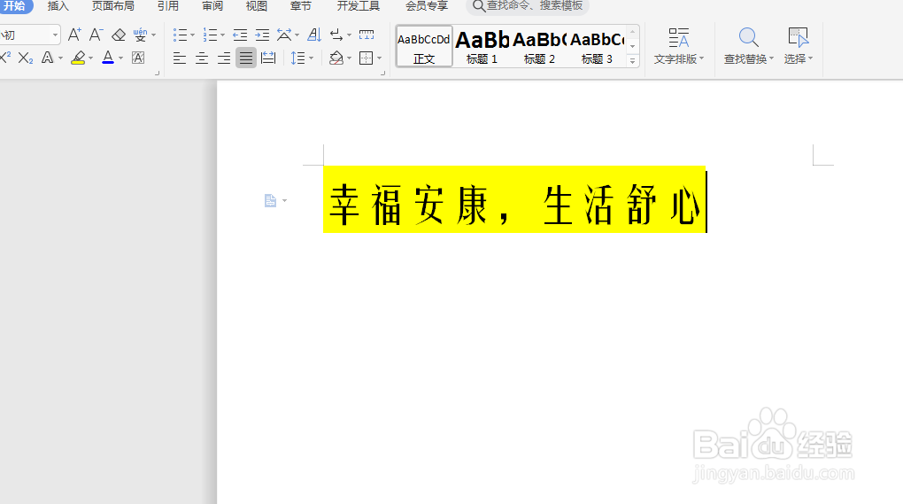Apply subscript formatting
The image size is (903, 504).
click(26, 58)
